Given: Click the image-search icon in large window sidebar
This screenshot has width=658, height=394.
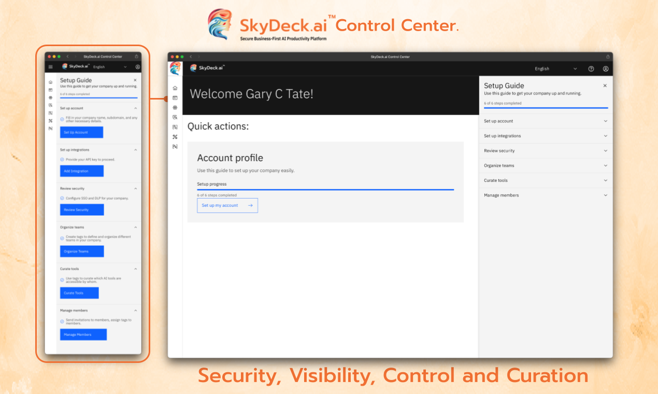Looking at the screenshot, I should pos(175,117).
